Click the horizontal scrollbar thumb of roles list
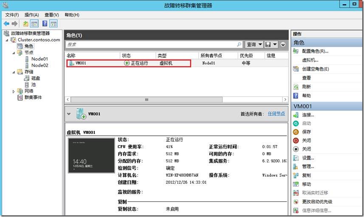The width and height of the screenshot is (364, 217). pos(147,99)
